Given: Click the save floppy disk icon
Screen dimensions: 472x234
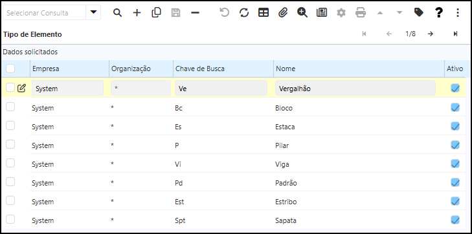Looking at the screenshot, I should tap(176, 13).
